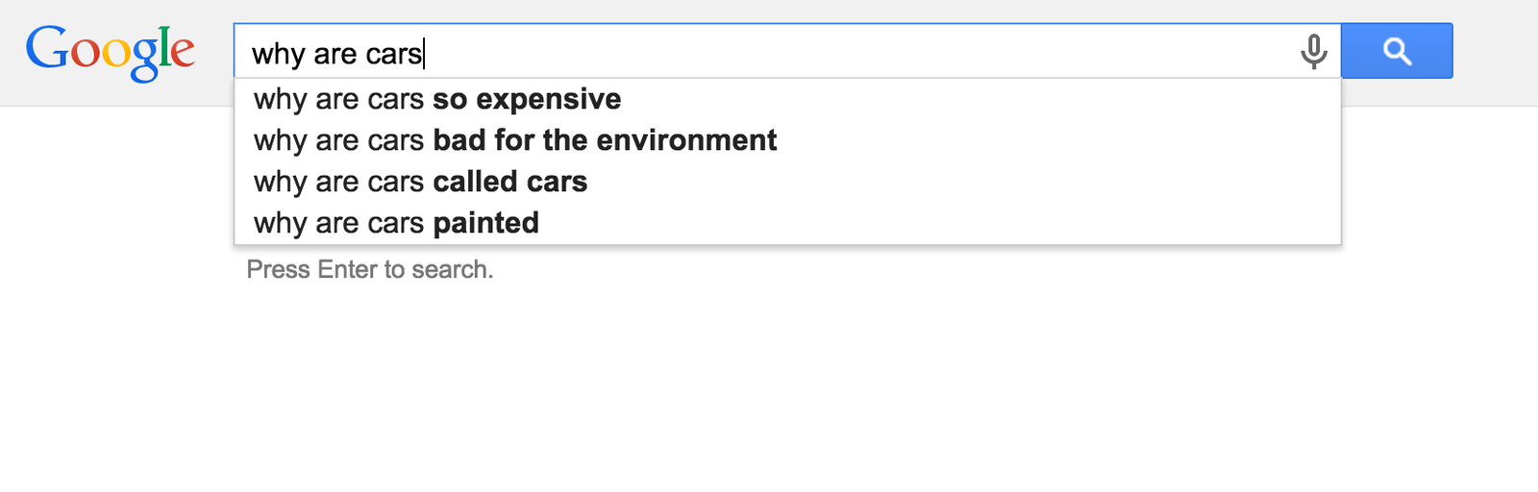Click the bold words "so expensive"
Image resolution: width=1538 pixels, height=492 pixels.
coord(527,99)
